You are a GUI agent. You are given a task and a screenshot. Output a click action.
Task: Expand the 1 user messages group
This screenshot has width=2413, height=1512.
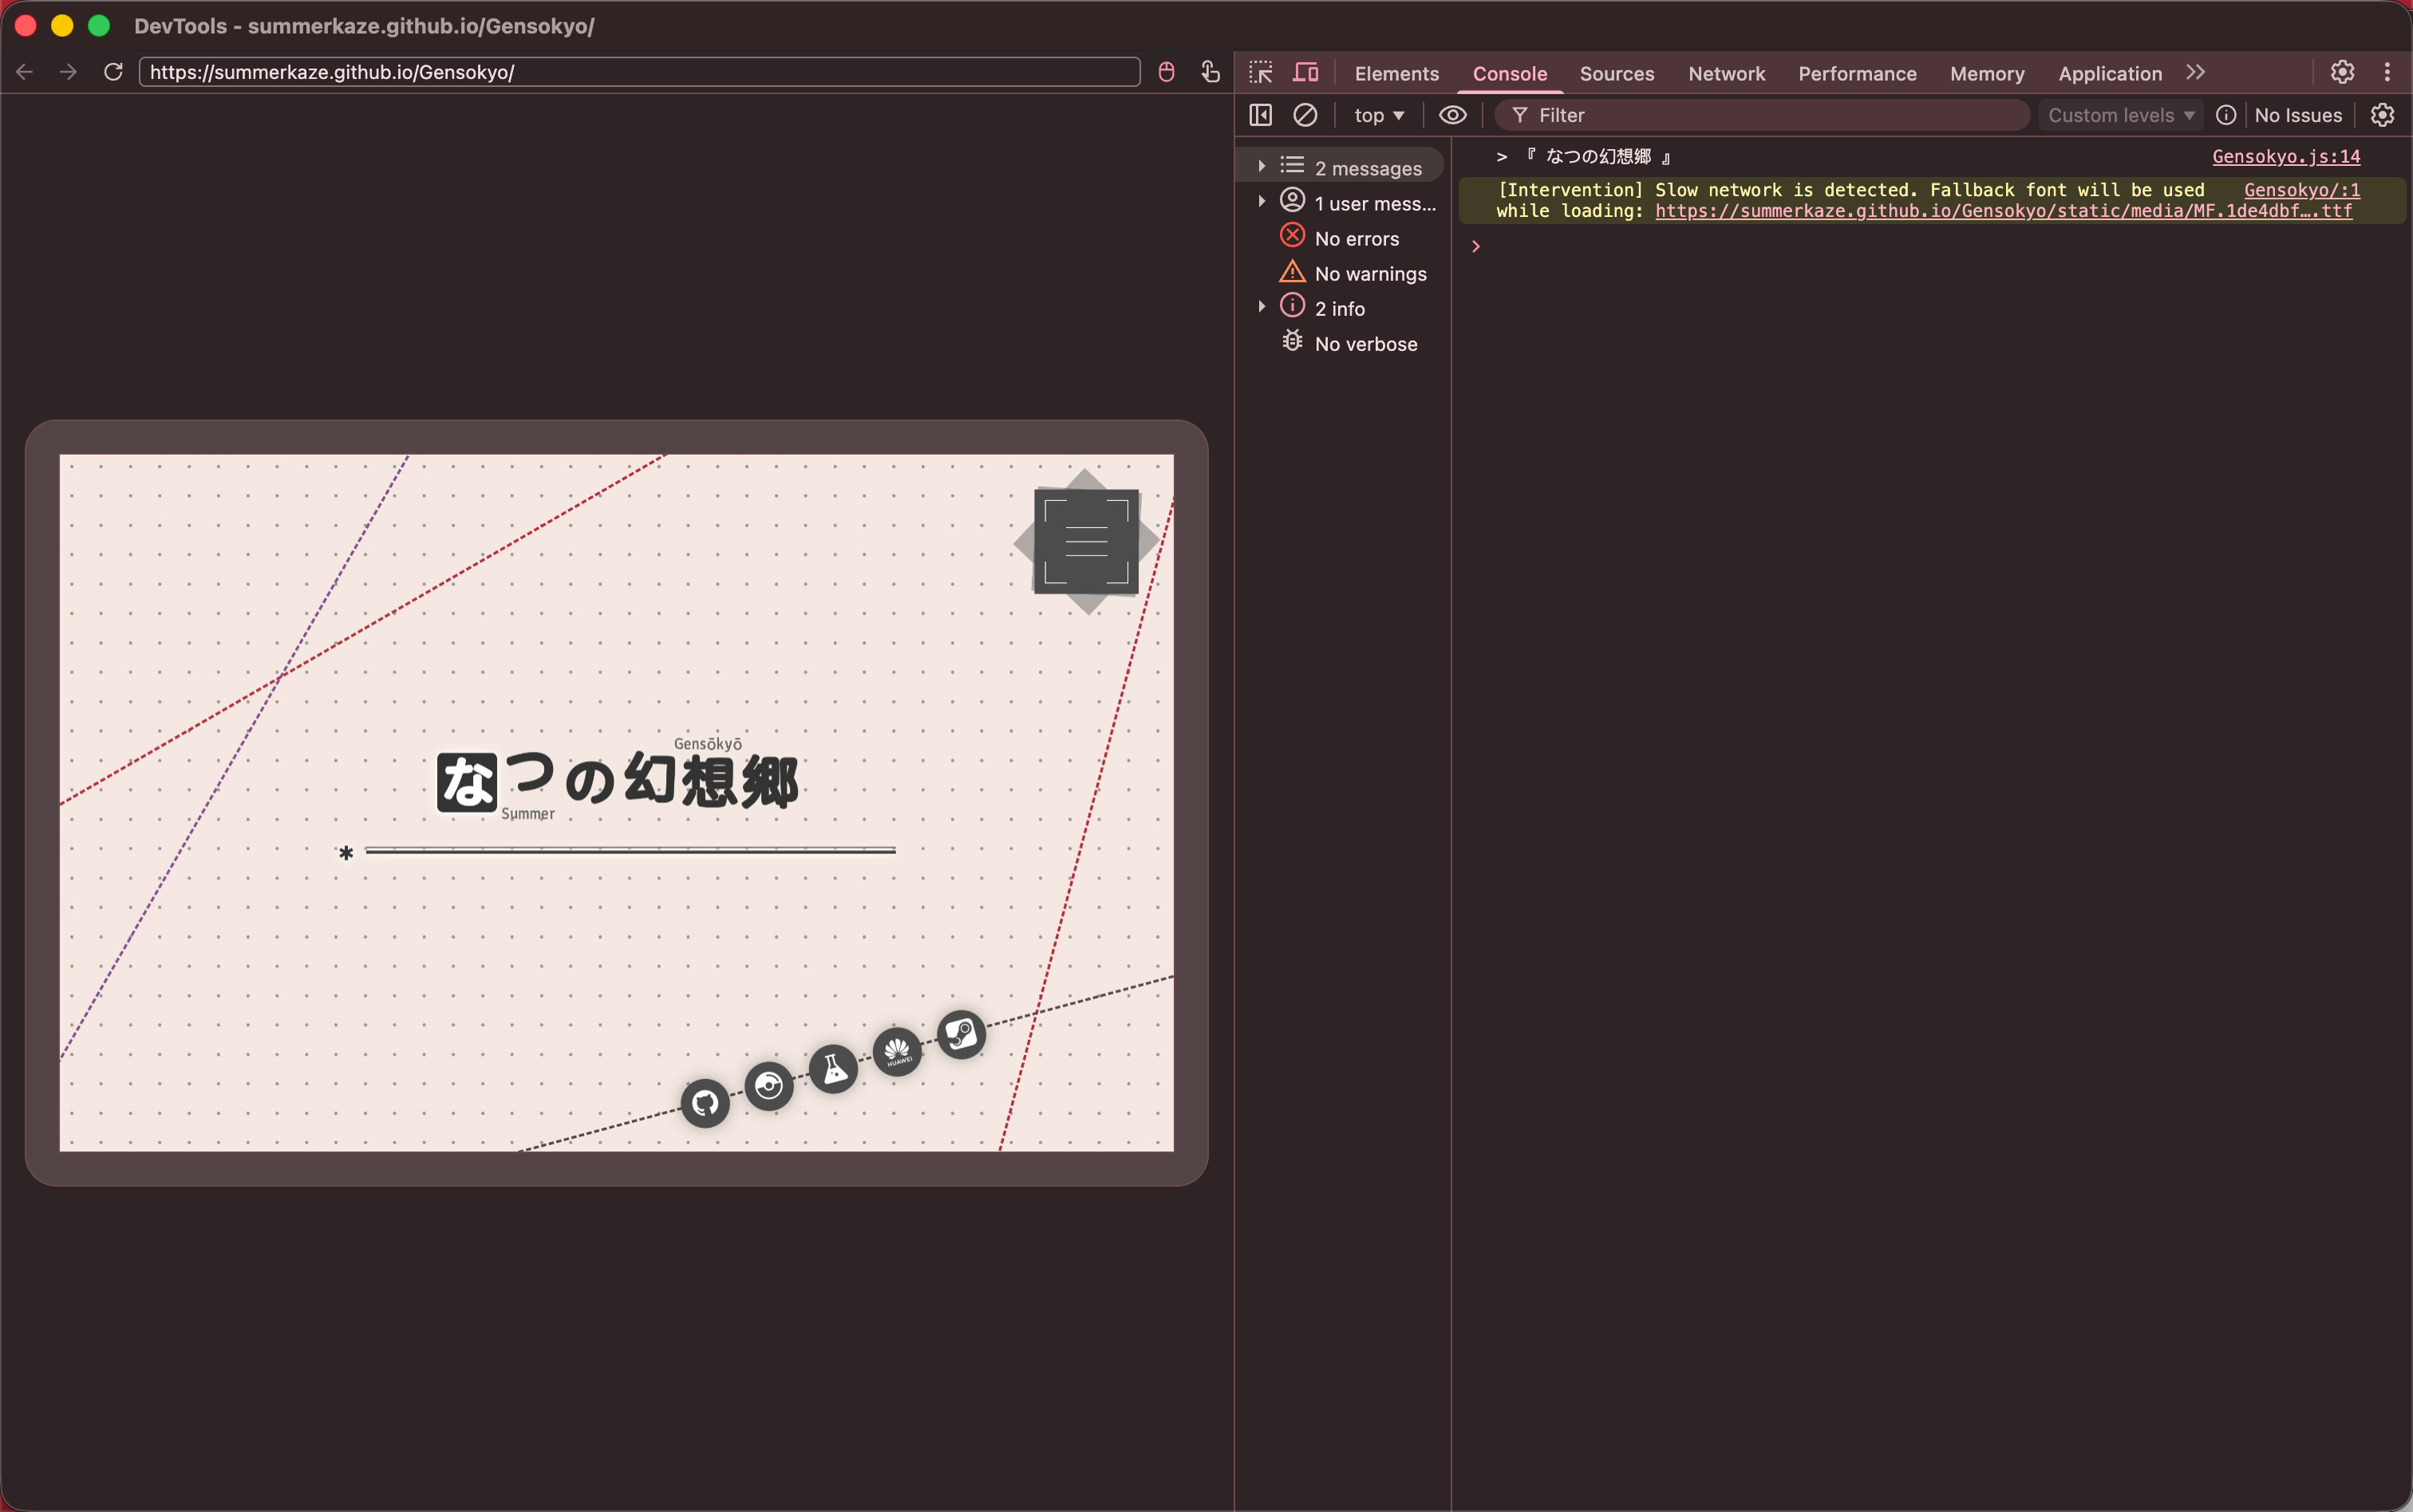coord(1262,202)
